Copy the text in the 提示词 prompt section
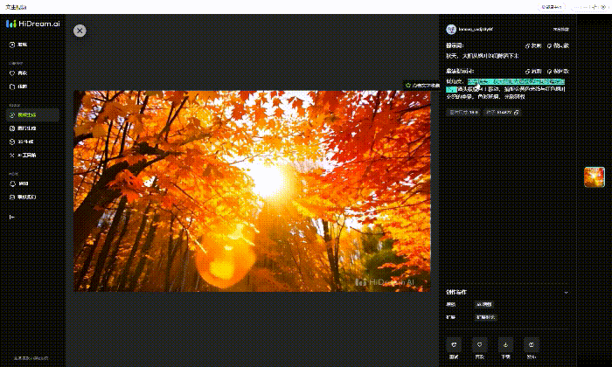 click(532, 45)
